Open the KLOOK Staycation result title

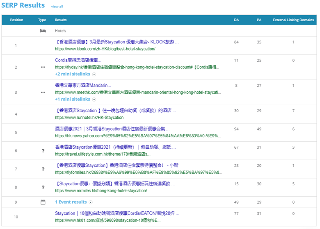tap(117, 42)
